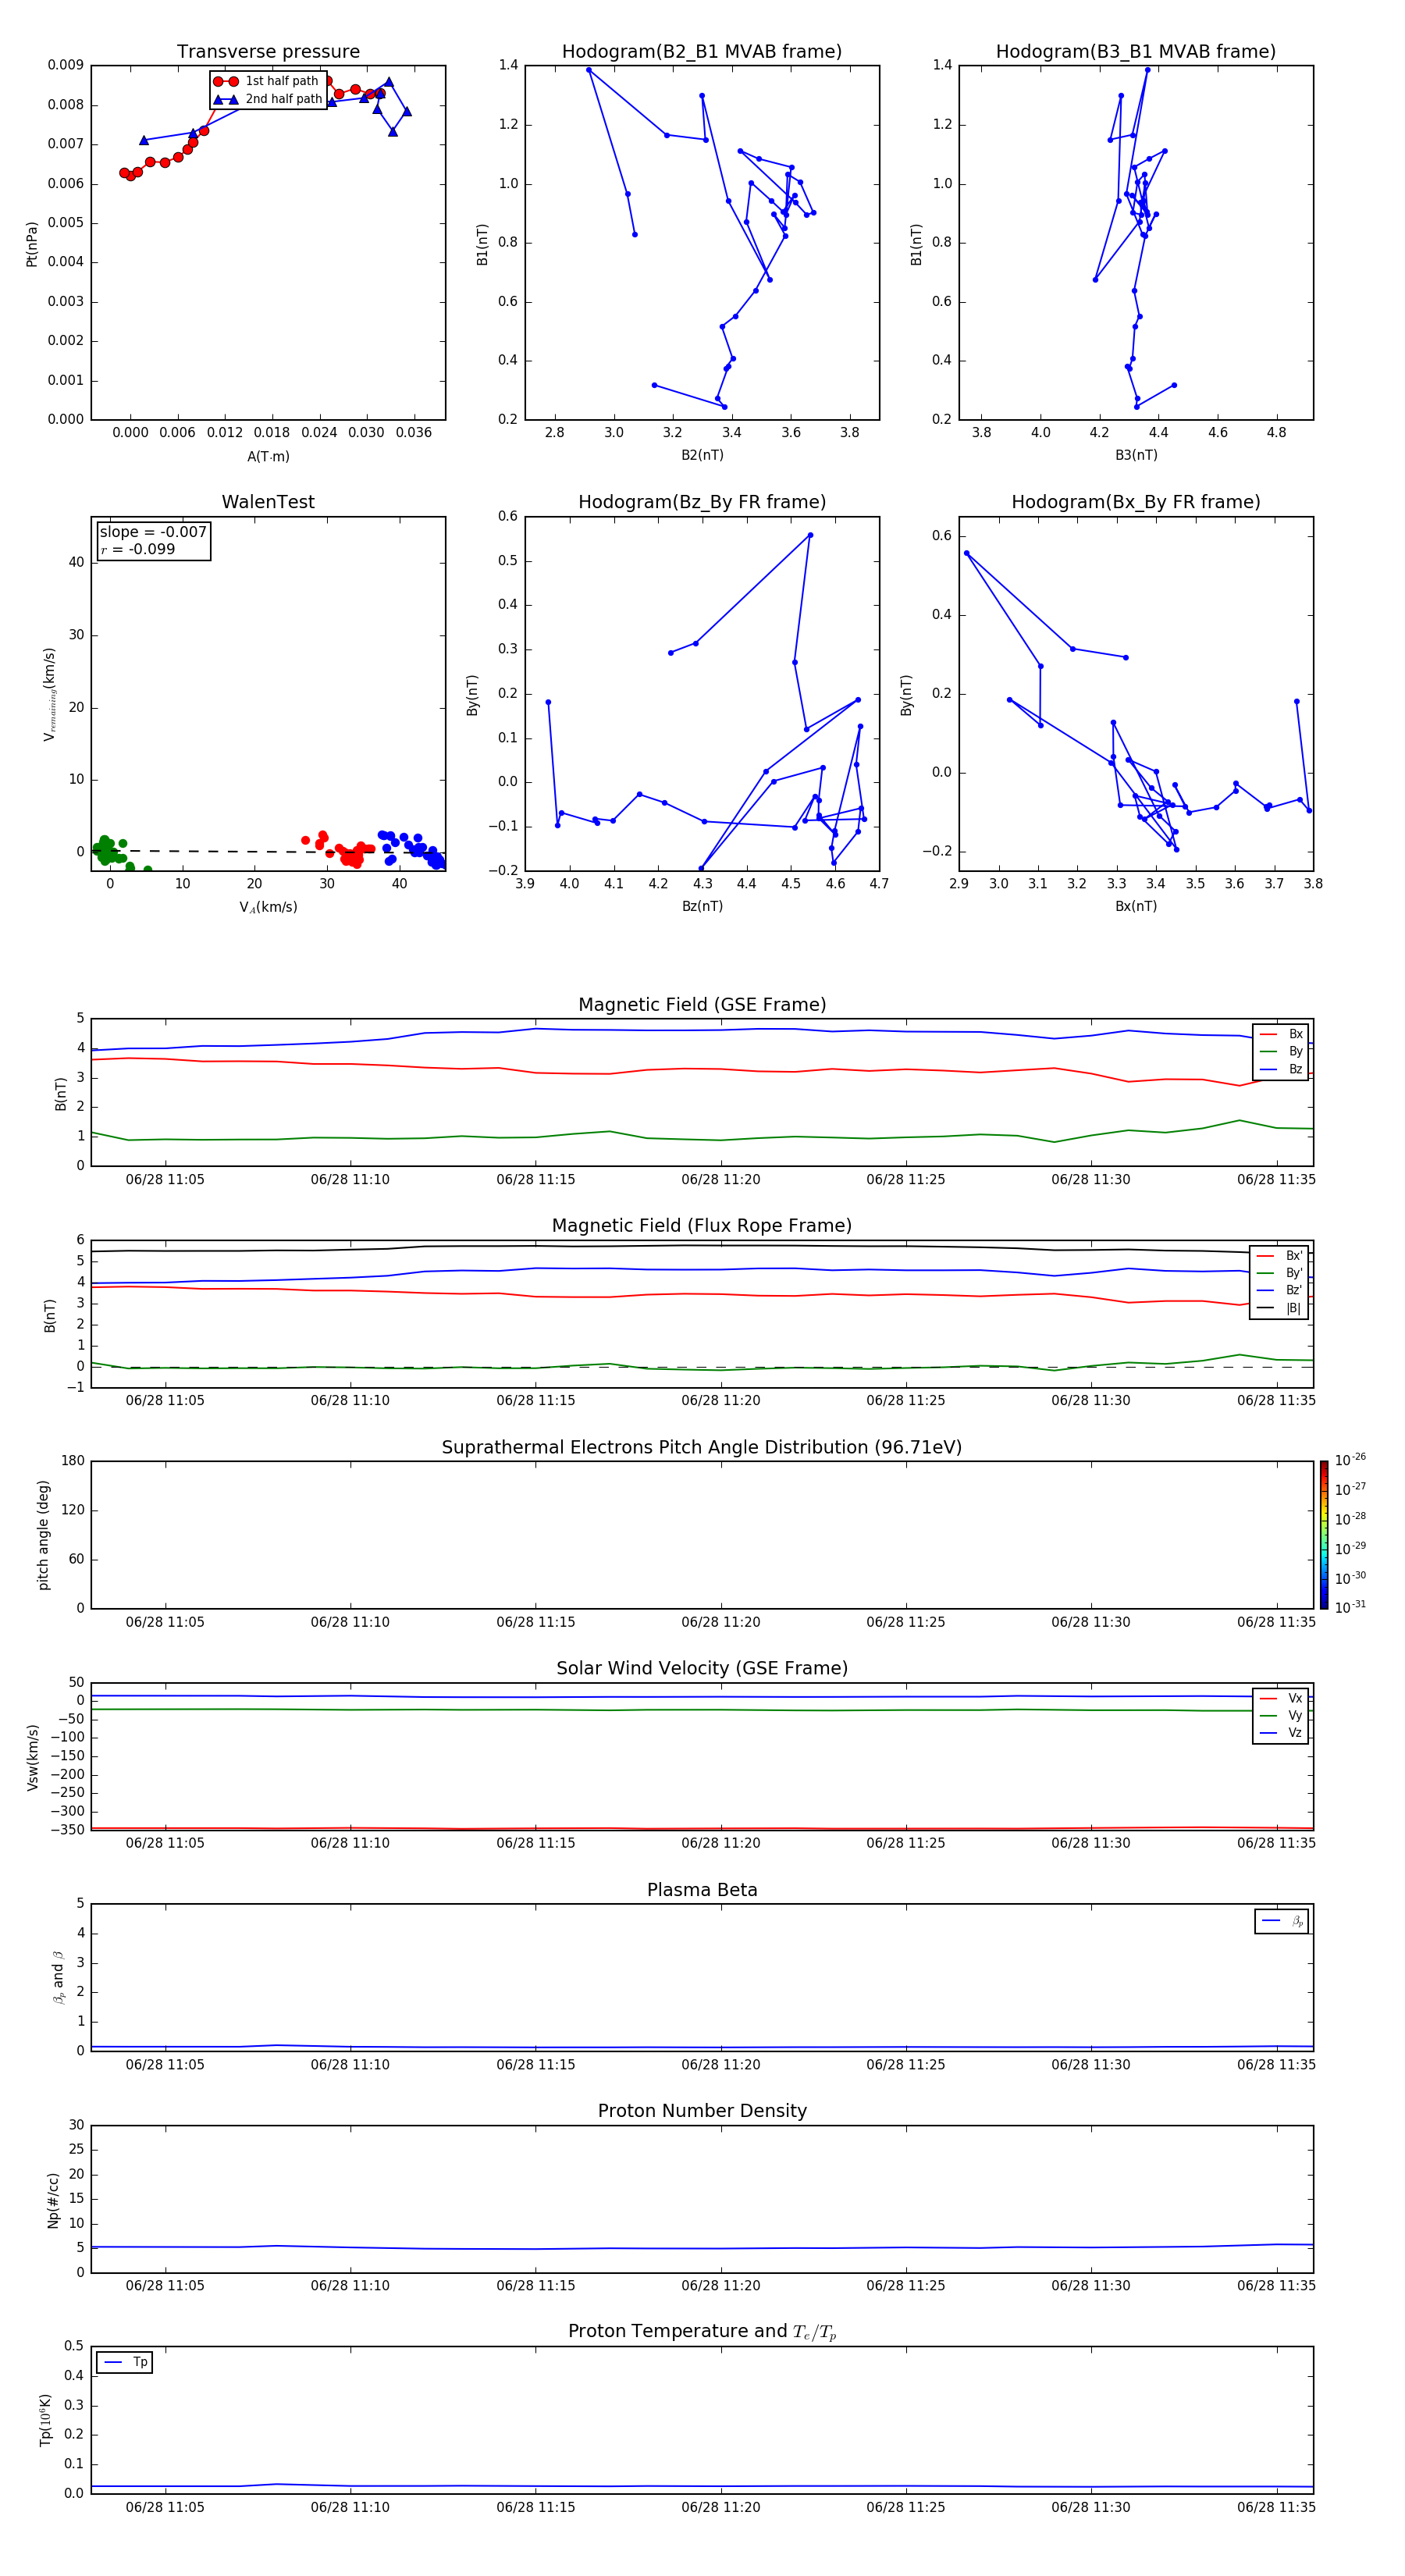Click the 10^-26 colorbar tick label
The image size is (1405, 2576).
(x=1350, y=1460)
